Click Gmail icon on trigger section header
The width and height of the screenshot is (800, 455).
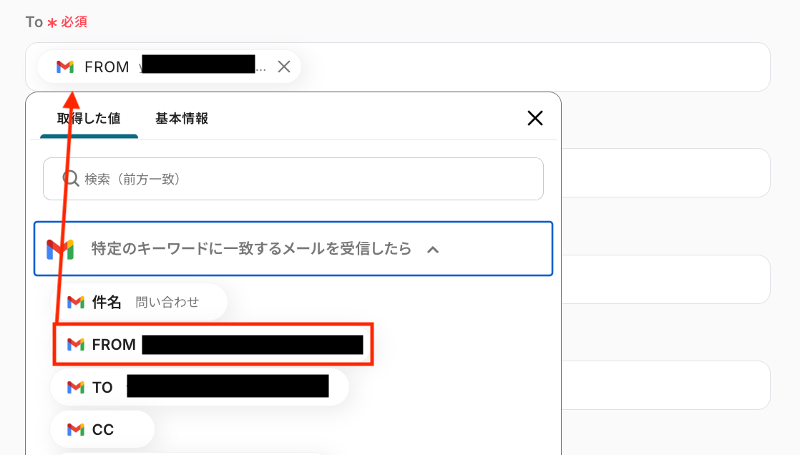[61, 249]
